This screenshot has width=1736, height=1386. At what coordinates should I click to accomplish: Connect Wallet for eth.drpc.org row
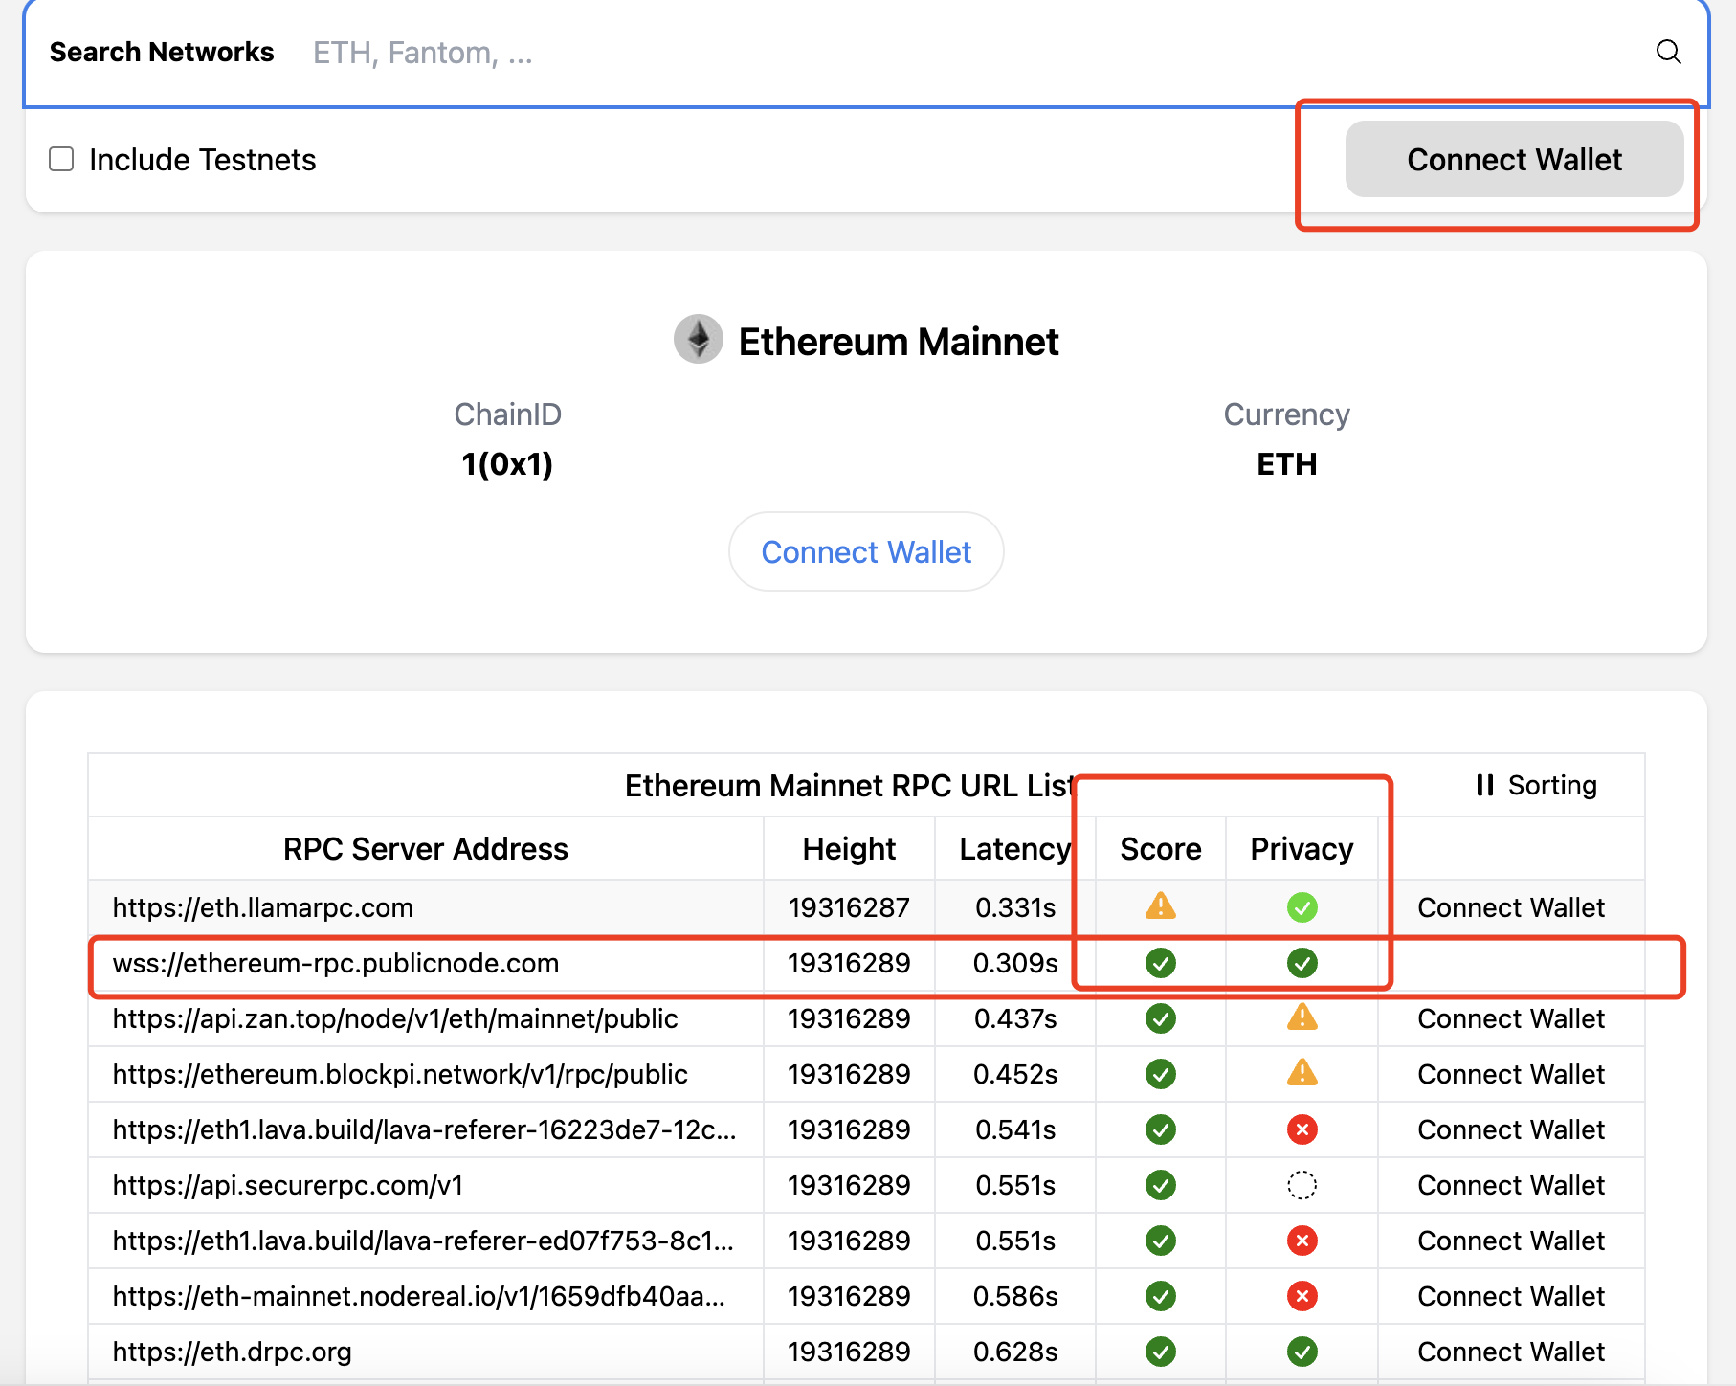[x=1511, y=1352]
